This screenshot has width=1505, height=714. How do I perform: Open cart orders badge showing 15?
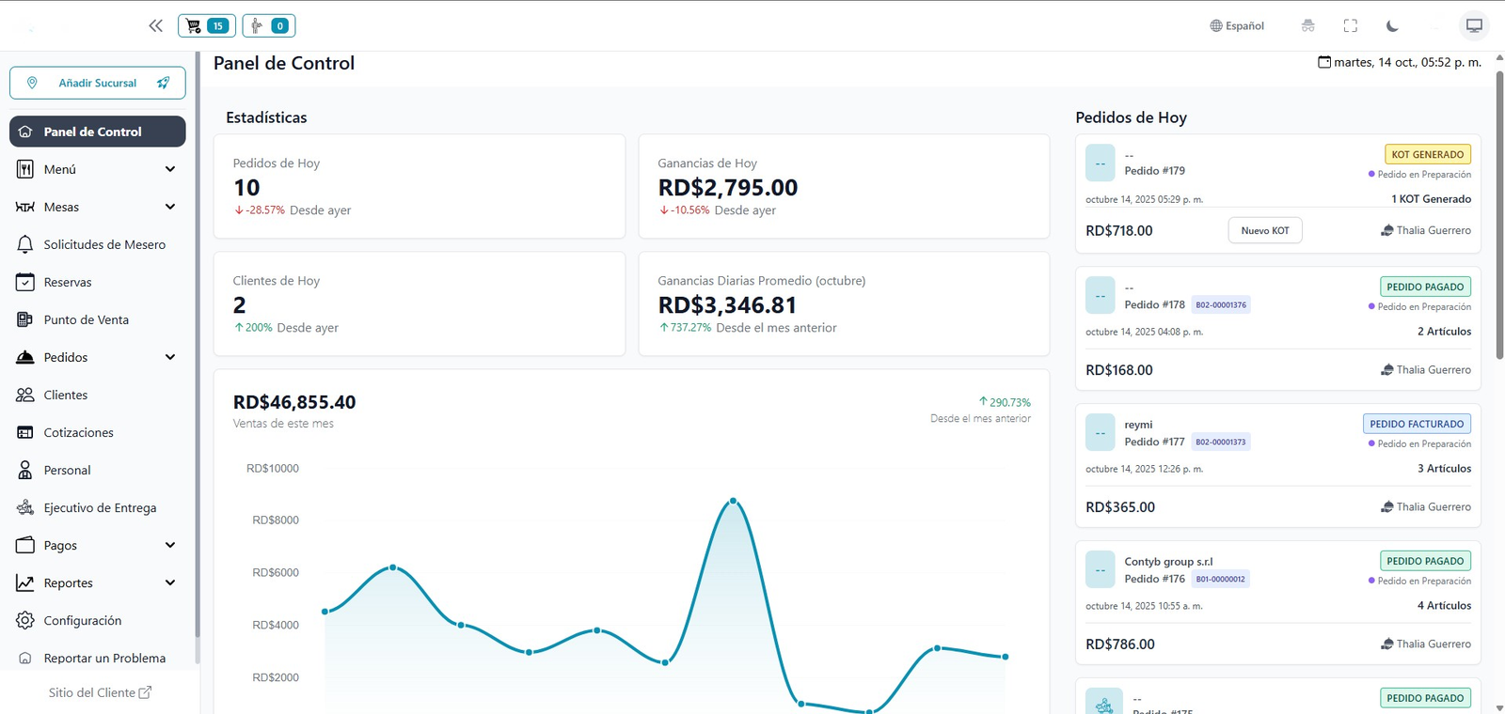207,26
